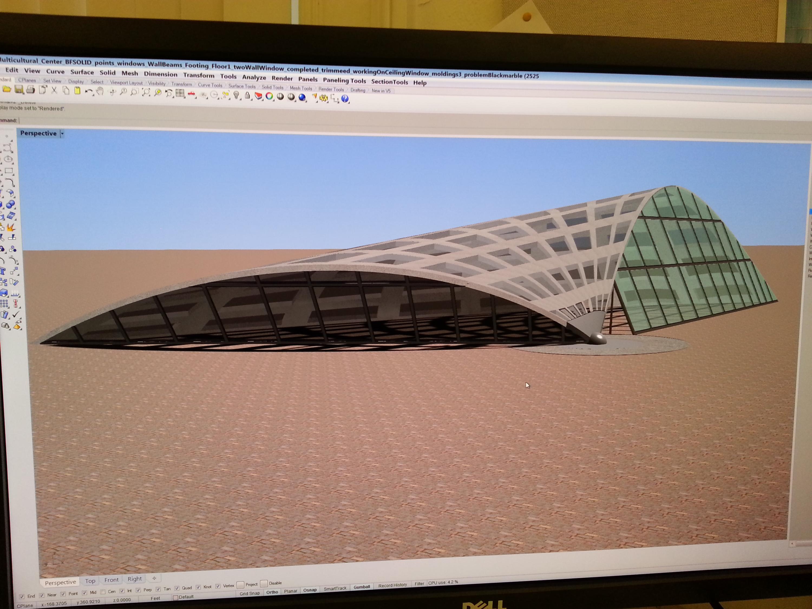Click the color wheel Object Properties icon
The width and height of the screenshot is (812, 609).
(269, 97)
